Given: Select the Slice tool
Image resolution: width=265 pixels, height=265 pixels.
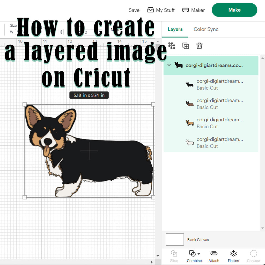Looking at the screenshot, I should (x=174, y=256).
